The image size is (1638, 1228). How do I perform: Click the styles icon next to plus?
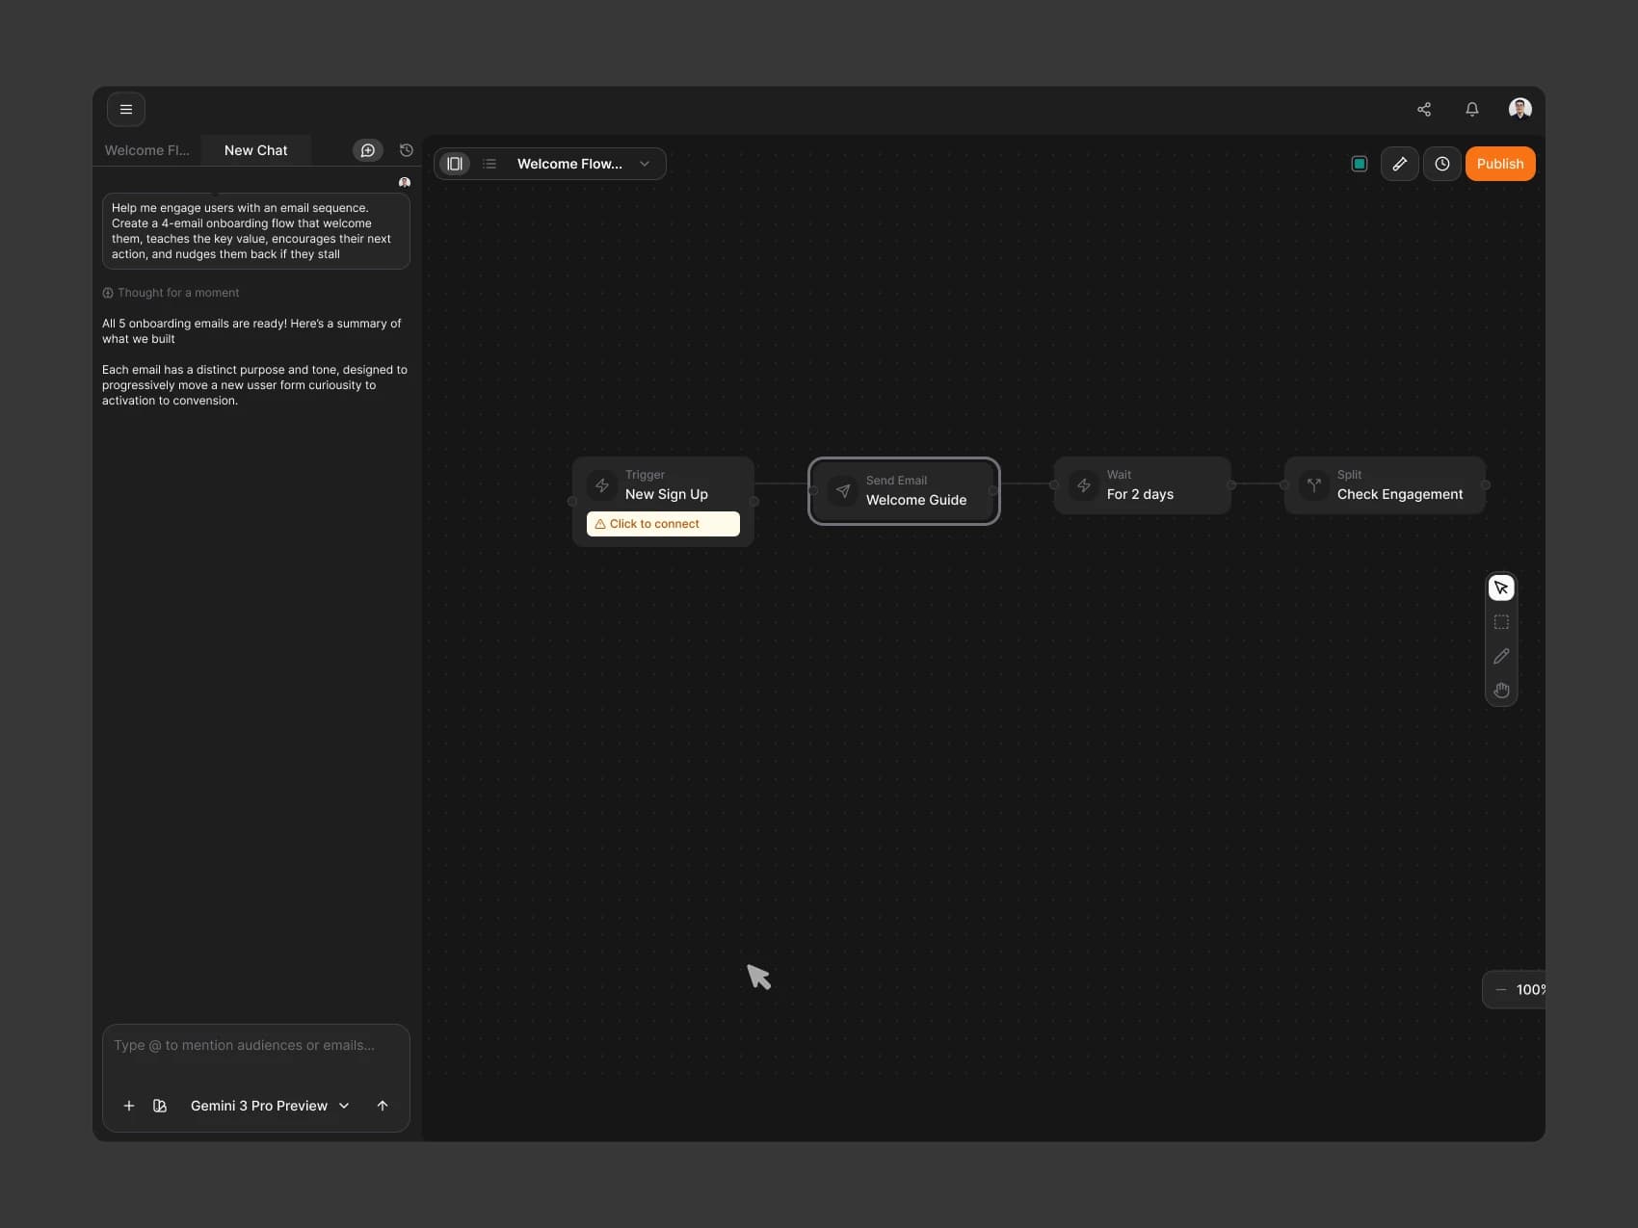(160, 1106)
